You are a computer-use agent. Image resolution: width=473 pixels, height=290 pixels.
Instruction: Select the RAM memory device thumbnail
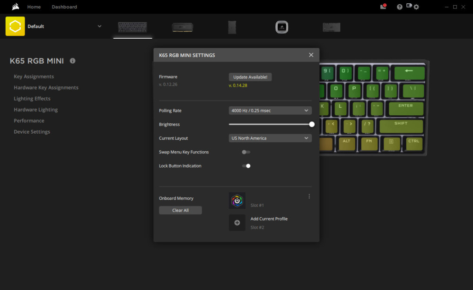183,27
